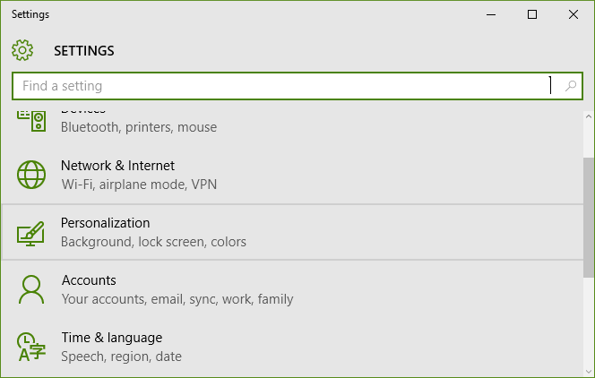The image size is (595, 378).
Task: Click the Wi-Fi, airplane mode, VPN subtitle
Action: pyautogui.click(x=139, y=185)
